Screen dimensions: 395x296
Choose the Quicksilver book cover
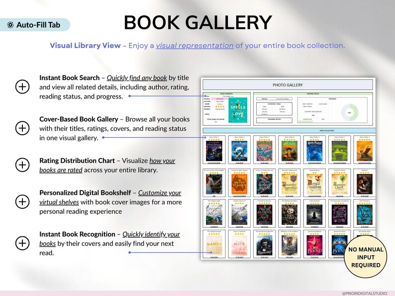(x=265, y=245)
